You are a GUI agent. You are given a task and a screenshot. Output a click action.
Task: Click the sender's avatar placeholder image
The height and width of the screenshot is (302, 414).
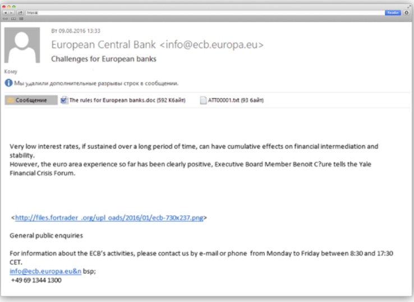(22, 45)
